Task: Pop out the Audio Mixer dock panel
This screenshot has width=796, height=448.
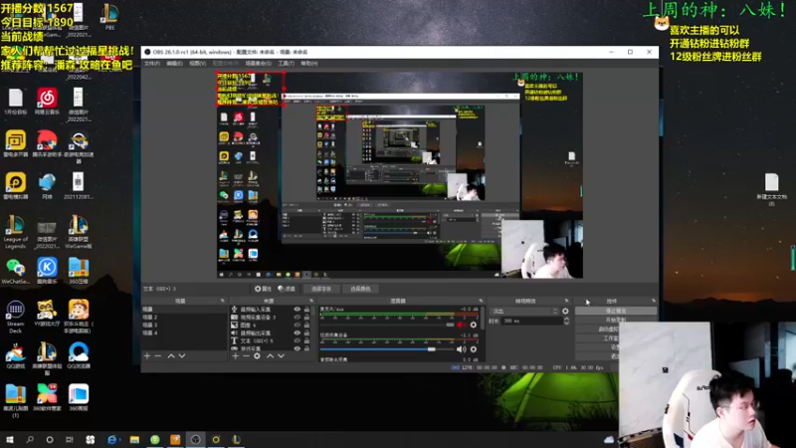Action: point(481,301)
